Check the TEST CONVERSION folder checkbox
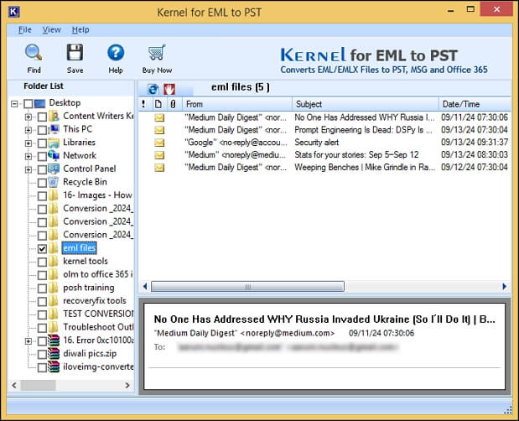Viewport: 519px width, 421px height. click(42, 314)
